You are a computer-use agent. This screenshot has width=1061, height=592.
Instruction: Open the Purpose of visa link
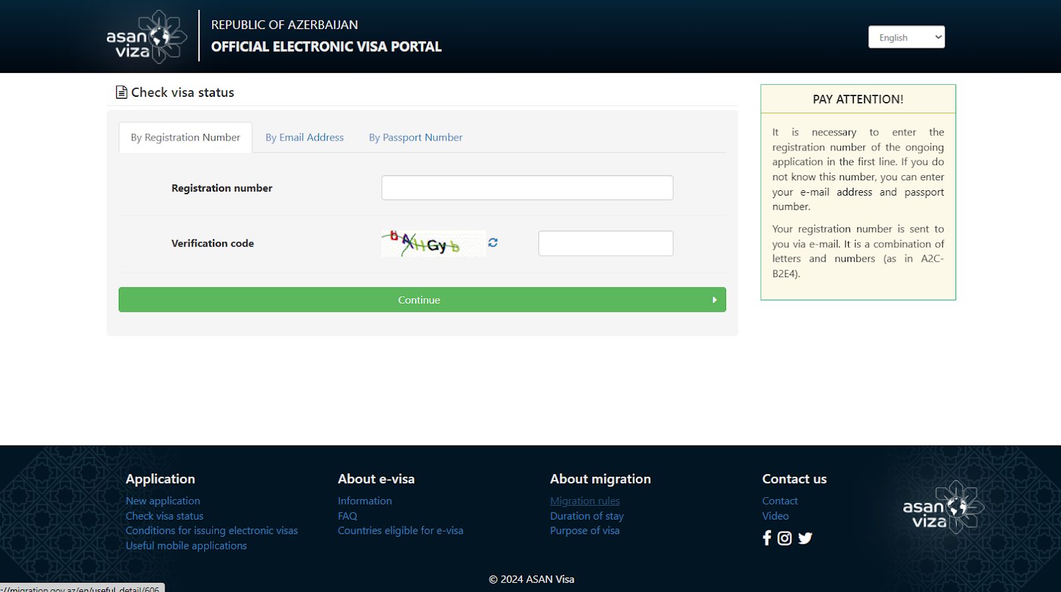click(x=585, y=530)
